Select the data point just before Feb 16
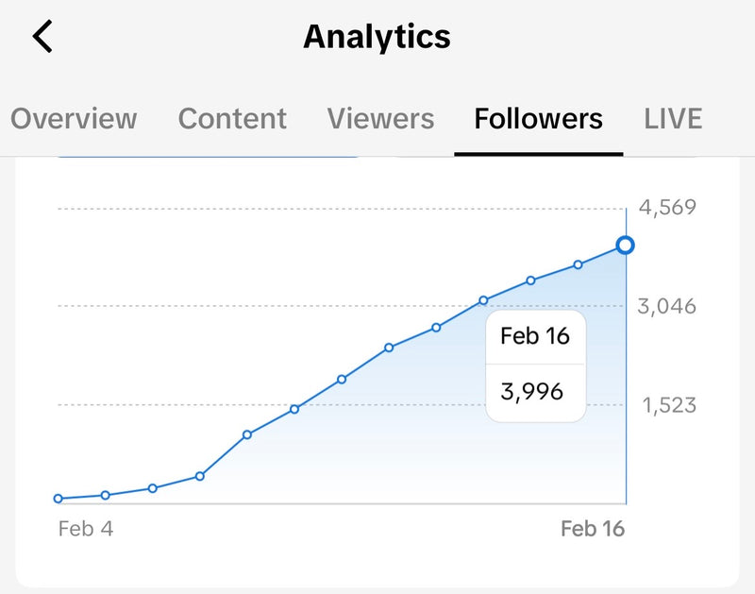 point(578,264)
